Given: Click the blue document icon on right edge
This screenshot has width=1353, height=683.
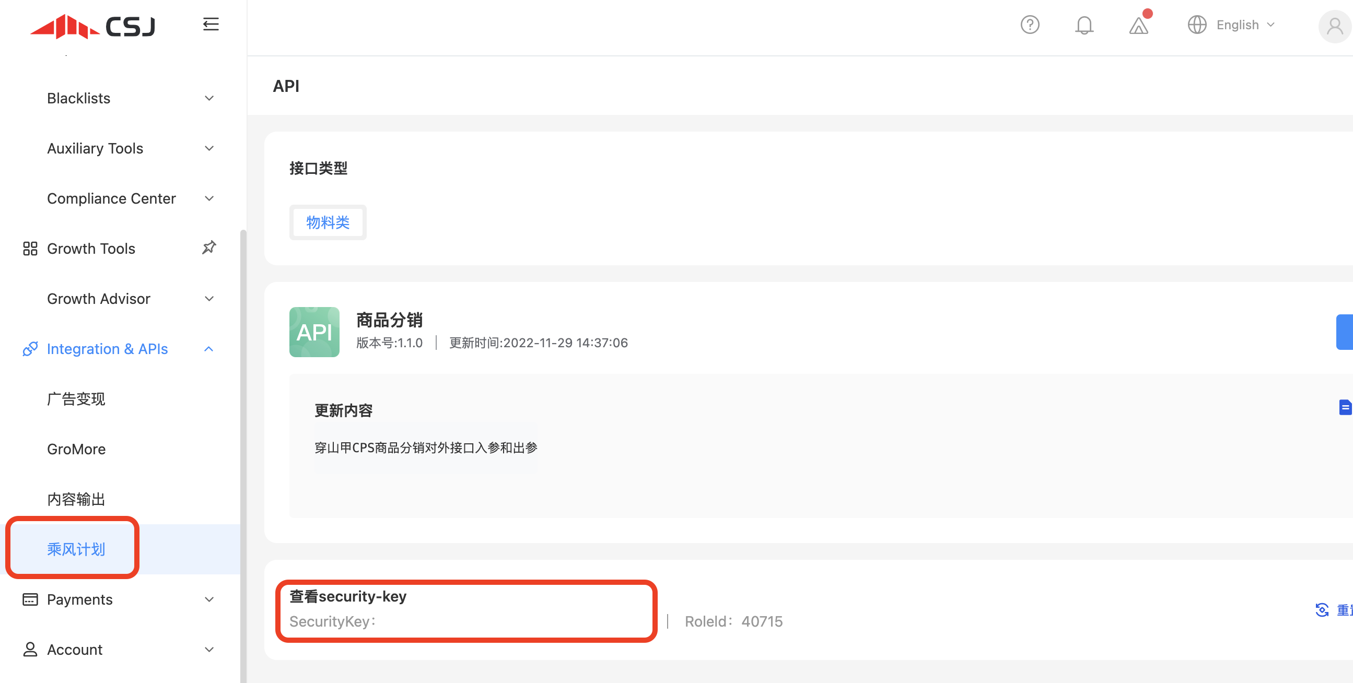Looking at the screenshot, I should coord(1346,407).
